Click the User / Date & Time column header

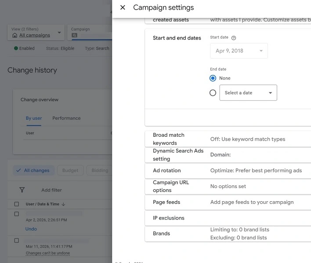pos(43,204)
